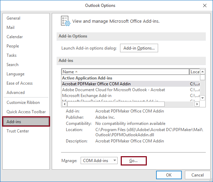Image resolution: width=213 pixels, height=182 pixels.
Task: Select the Add-ins category
Action: [x=26, y=121]
